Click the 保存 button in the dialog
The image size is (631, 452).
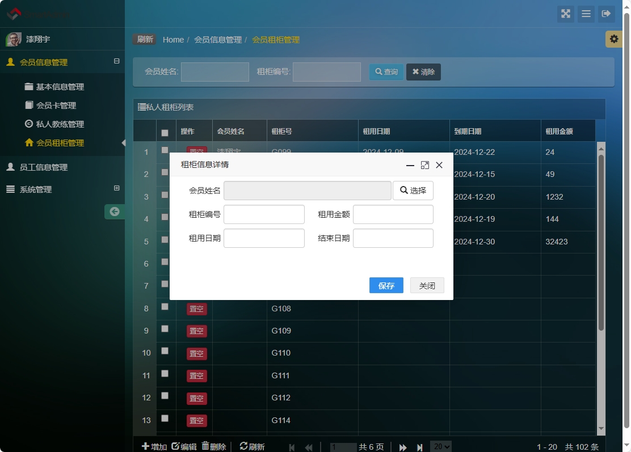[x=386, y=285]
